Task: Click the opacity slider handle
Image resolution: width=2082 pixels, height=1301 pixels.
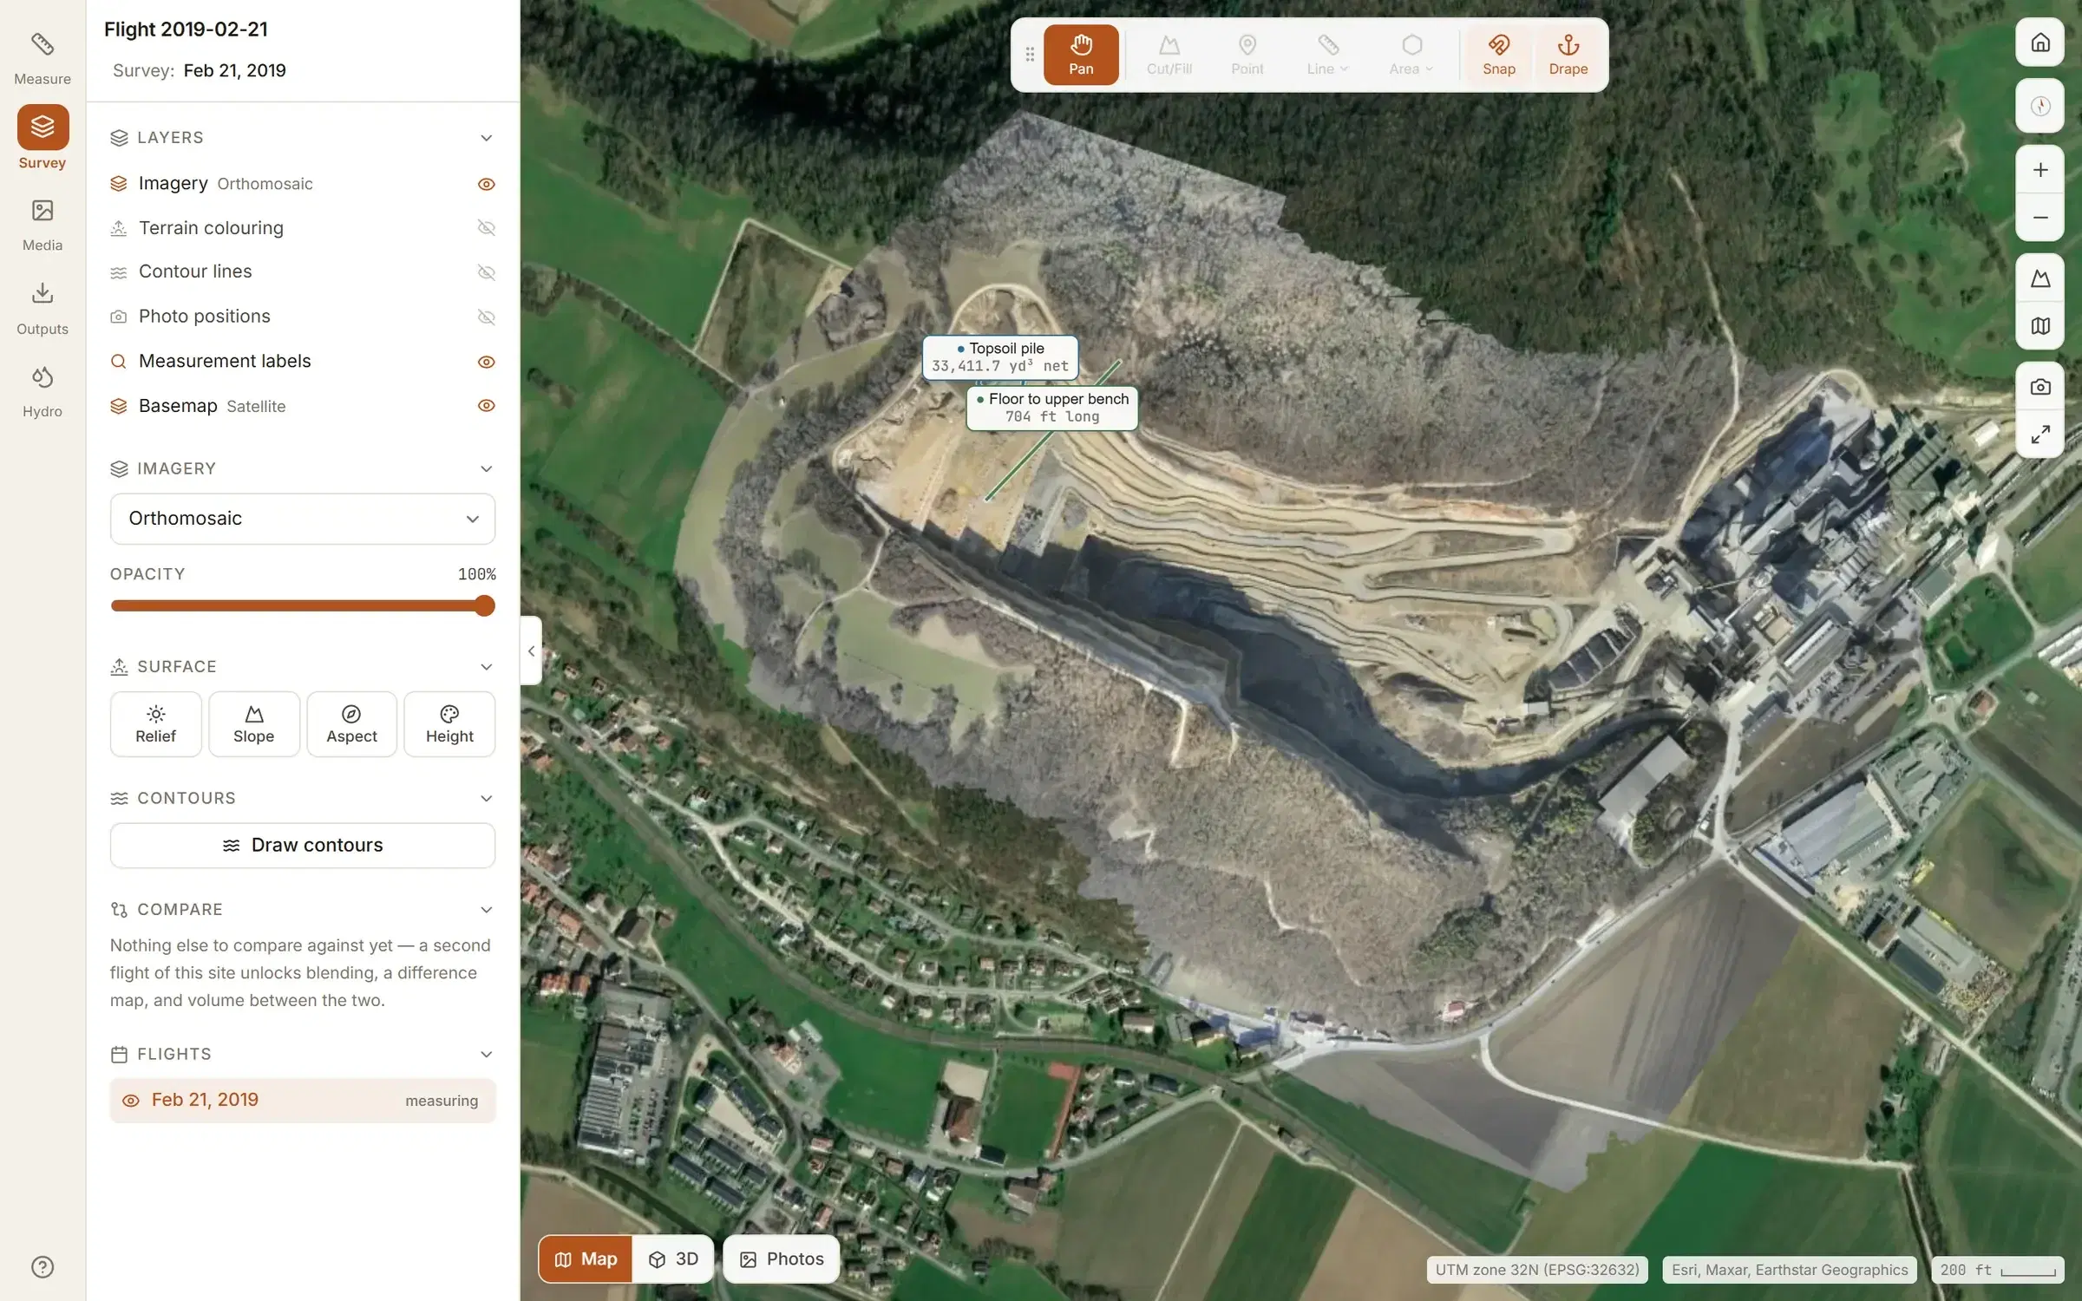Action: (x=485, y=606)
